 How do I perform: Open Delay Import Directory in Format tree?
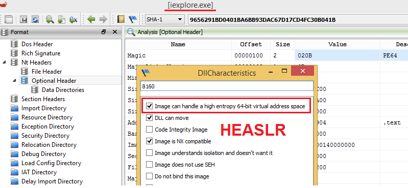point(52,181)
